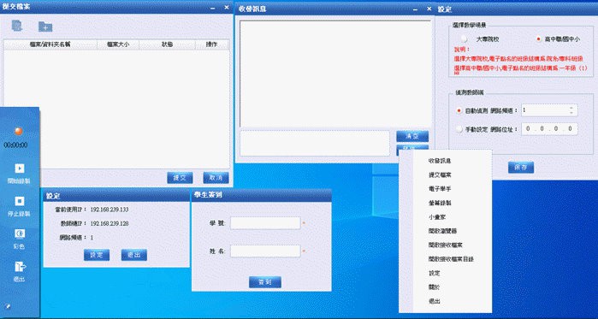
Task: Open 設定 from the context menu
Action: coord(434,274)
